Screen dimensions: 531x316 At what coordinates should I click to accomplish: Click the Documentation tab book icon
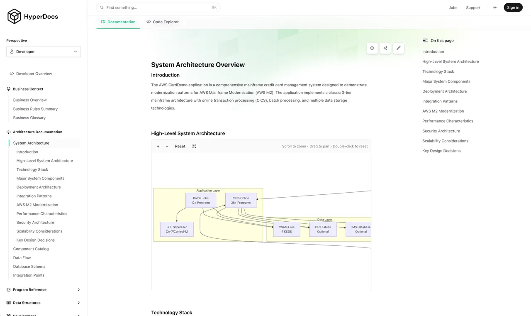point(103,22)
